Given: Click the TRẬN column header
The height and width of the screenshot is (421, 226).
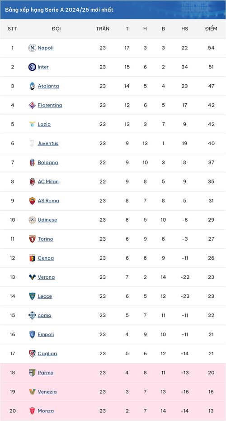Looking at the screenshot, I should pyautogui.click(x=103, y=29).
